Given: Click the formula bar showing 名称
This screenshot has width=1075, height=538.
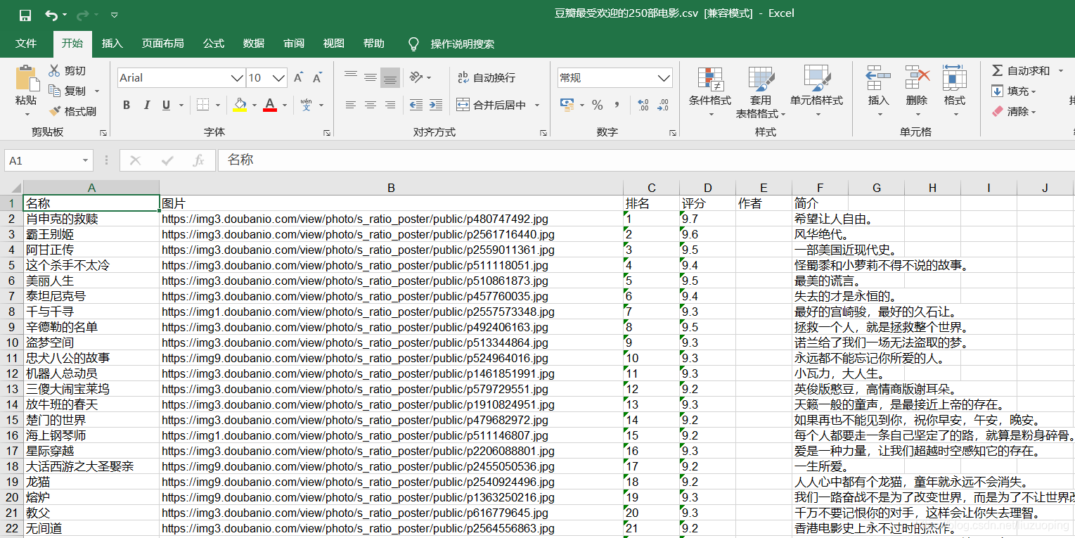Looking at the screenshot, I should click(x=646, y=160).
